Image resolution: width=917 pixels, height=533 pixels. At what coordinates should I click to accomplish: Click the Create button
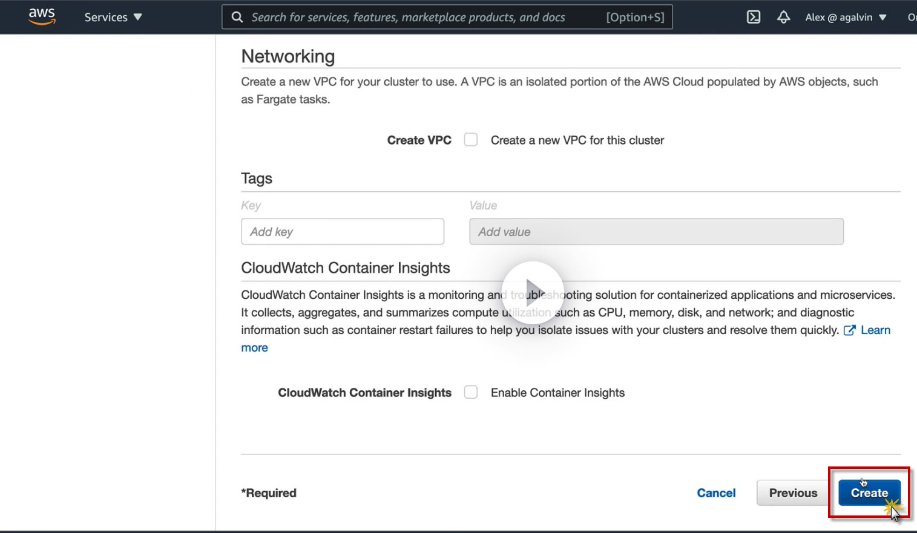click(x=869, y=493)
